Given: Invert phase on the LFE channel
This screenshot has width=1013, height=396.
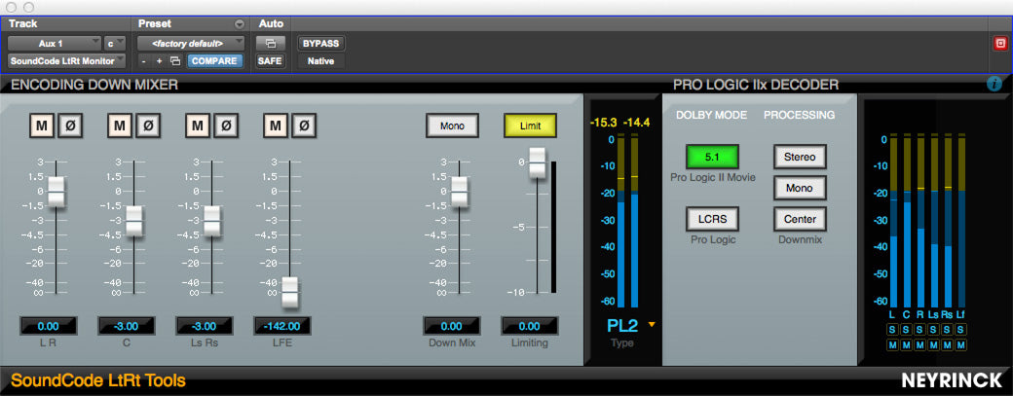Looking at the screenshot, I should click(304, 126).
